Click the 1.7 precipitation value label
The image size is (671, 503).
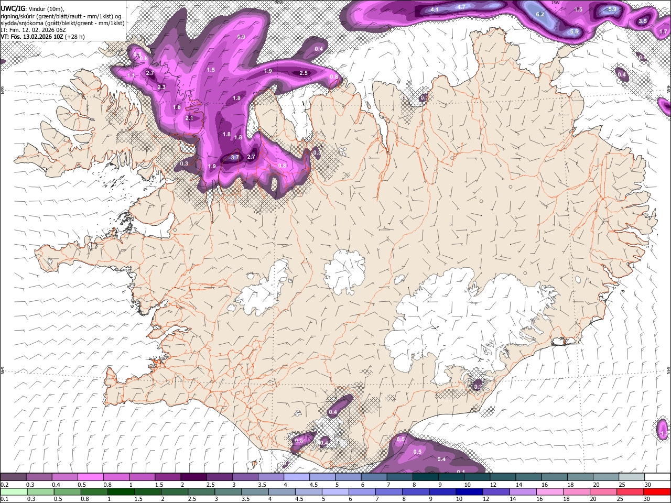coord(663,32)
